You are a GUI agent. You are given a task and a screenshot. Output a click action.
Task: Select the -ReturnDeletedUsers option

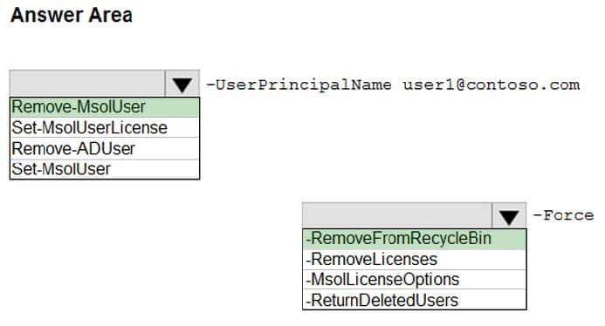tap(415, 300)
